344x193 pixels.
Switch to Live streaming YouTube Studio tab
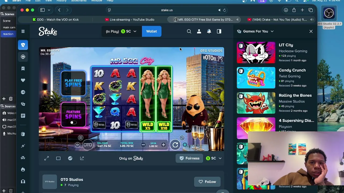130,20
